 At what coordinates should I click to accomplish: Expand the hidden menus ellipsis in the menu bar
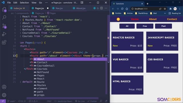point(46,3)
